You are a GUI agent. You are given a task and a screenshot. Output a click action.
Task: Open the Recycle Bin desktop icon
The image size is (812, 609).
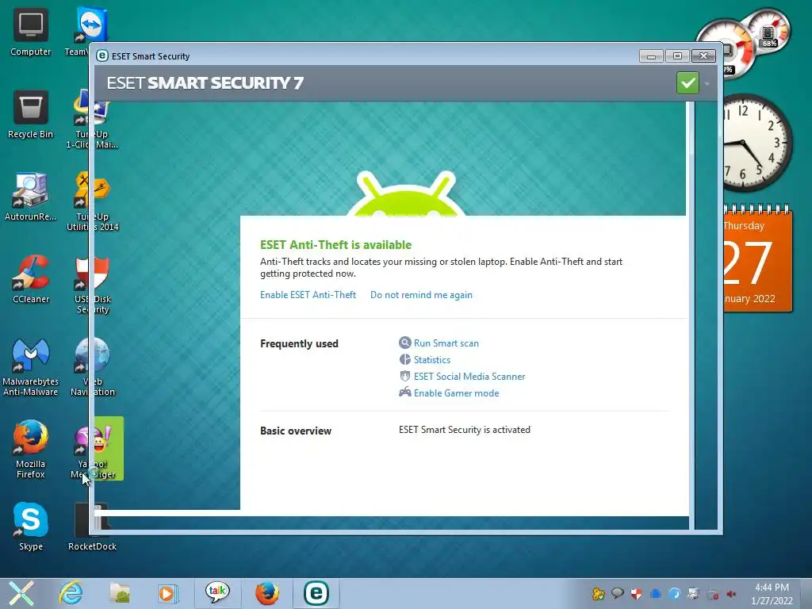tap(31, 114)
